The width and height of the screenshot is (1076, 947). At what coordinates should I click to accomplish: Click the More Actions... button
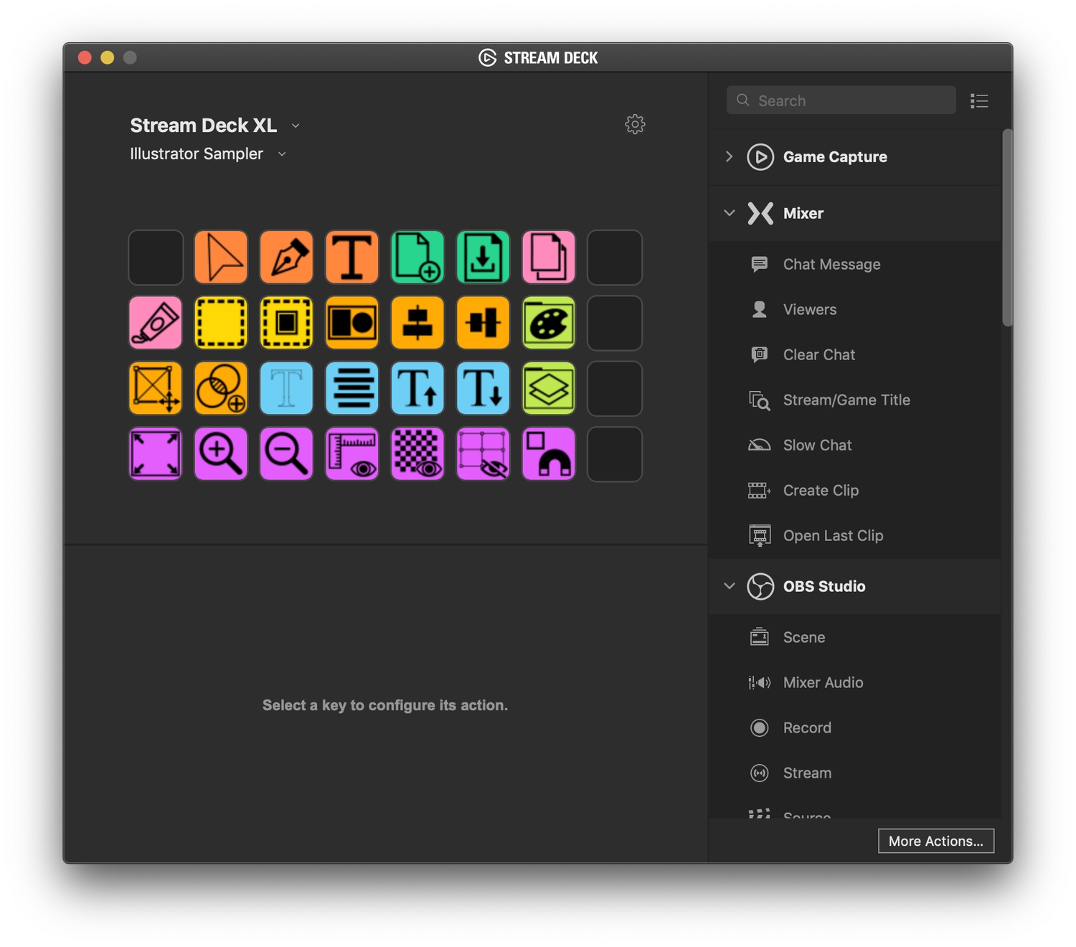[936, 841]
